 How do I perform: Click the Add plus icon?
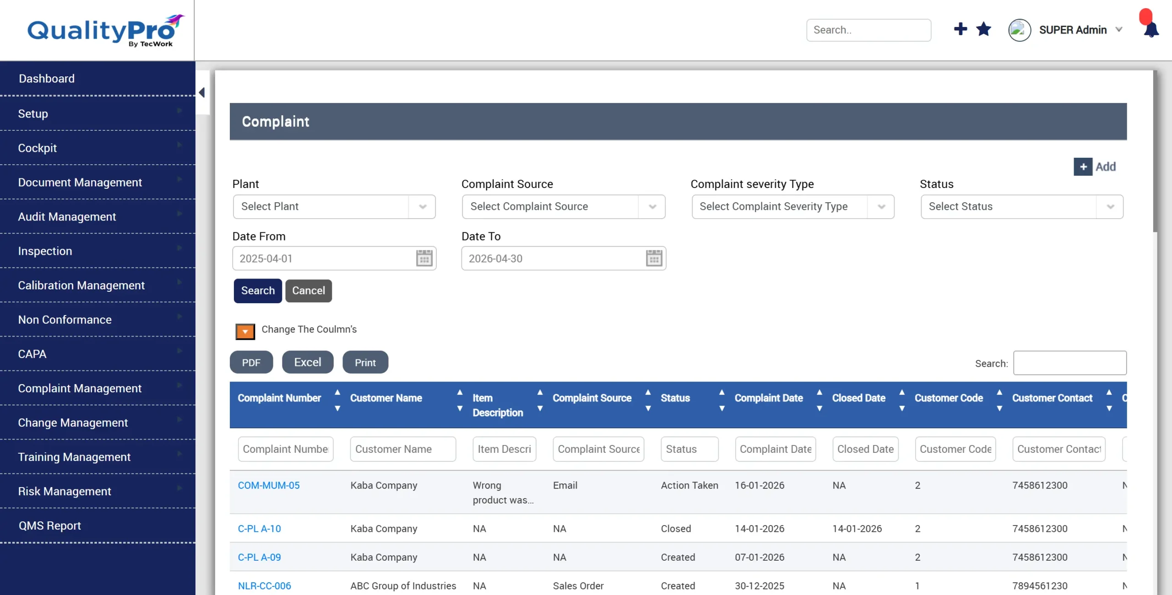click(1083, 166)
